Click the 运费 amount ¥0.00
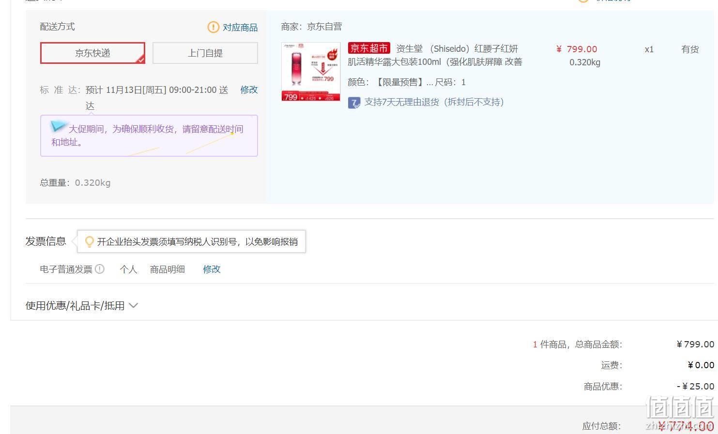This screenshot has height=434, width=718. (701, 365)
